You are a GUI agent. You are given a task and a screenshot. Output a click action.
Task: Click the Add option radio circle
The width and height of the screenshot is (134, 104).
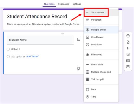click(8, 57)
